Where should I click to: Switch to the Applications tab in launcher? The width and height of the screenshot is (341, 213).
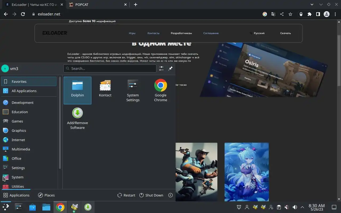tap(16, 195)
